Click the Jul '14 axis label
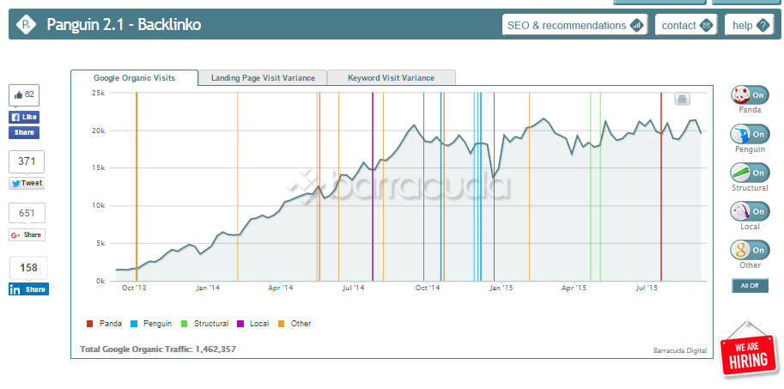This screenshot has width=784, height=389. (354, 289)
